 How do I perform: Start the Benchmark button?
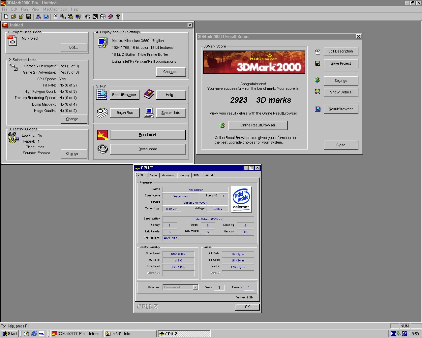148,135
